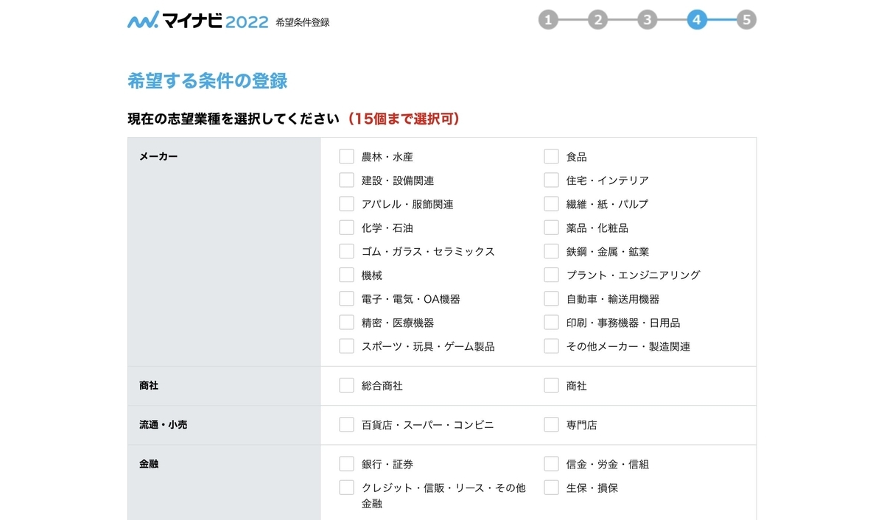
Task: Tick the 機械 checkbox
Action: 346,275
